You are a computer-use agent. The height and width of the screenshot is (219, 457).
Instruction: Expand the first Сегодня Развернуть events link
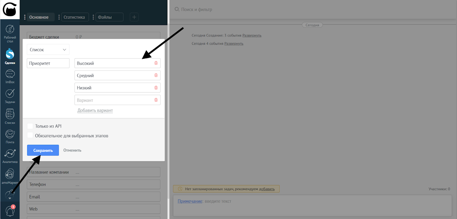point(252,35)
